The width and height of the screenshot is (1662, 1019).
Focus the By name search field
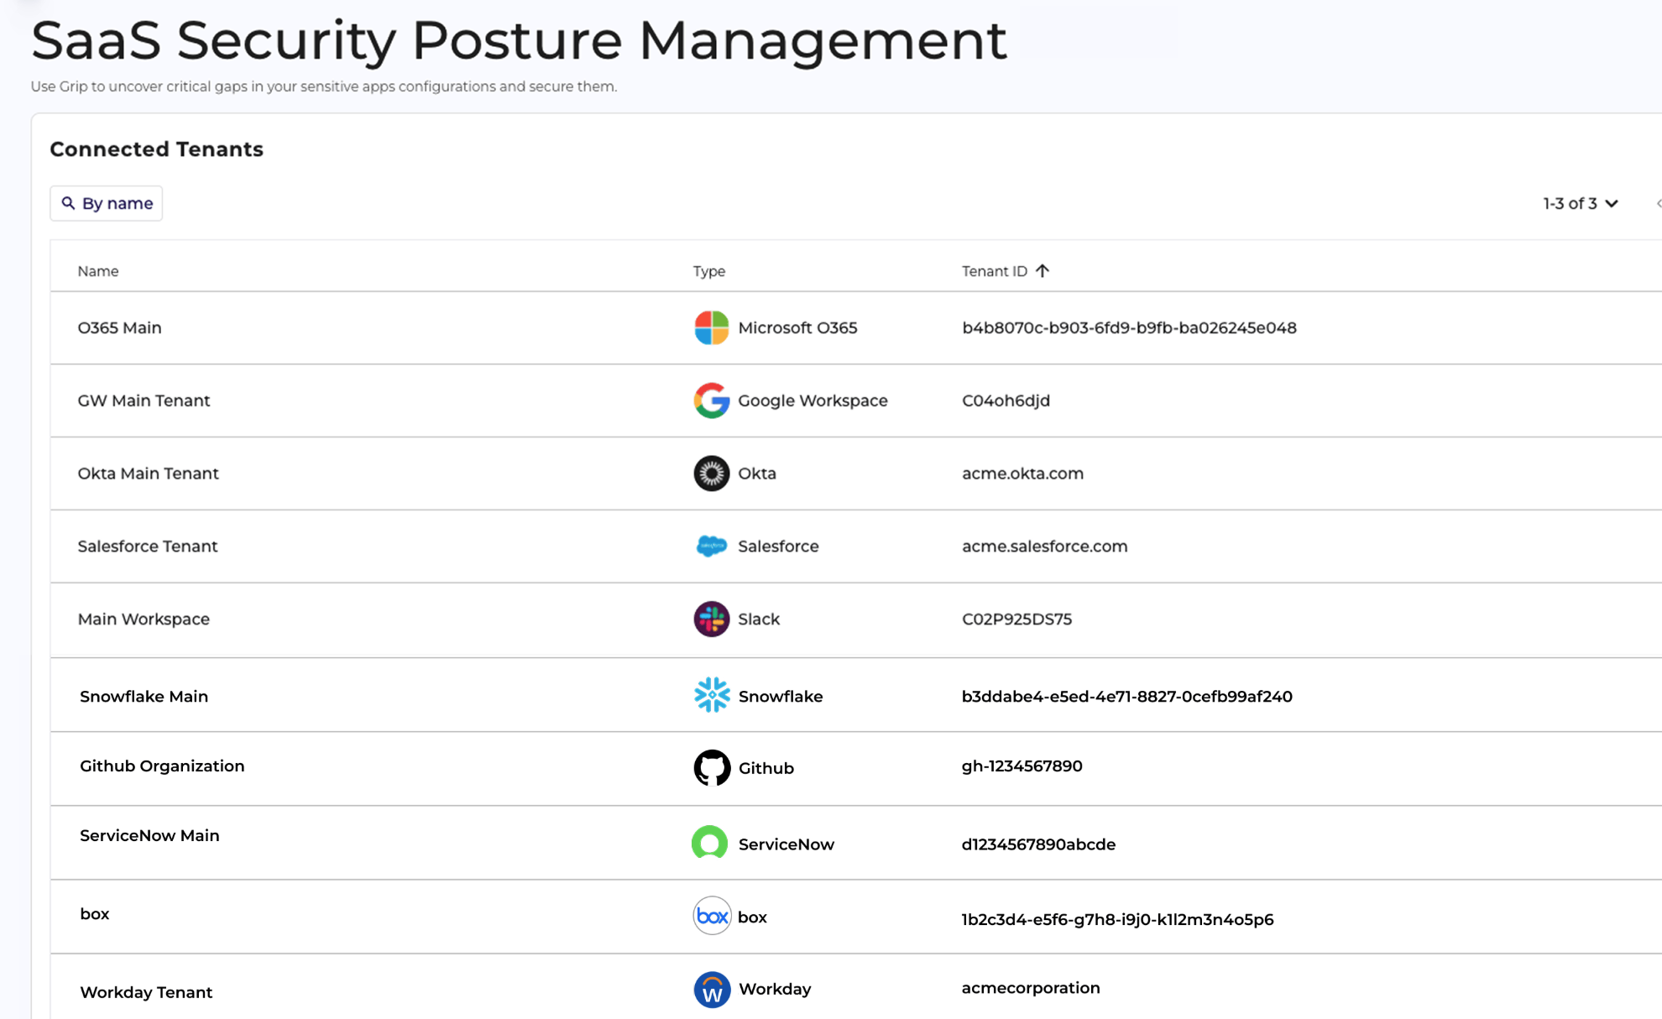pos(106,203)
